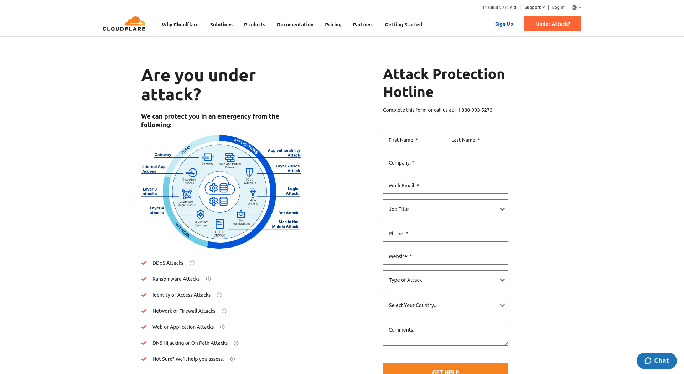Click info icon next to DDoS Attacks

tap(192, 263)
